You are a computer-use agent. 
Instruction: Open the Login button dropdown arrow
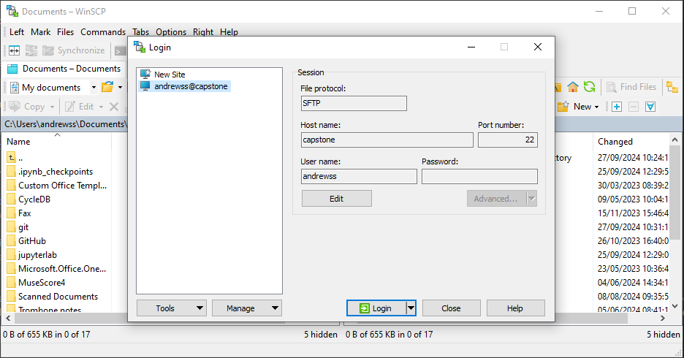[411, 308]
